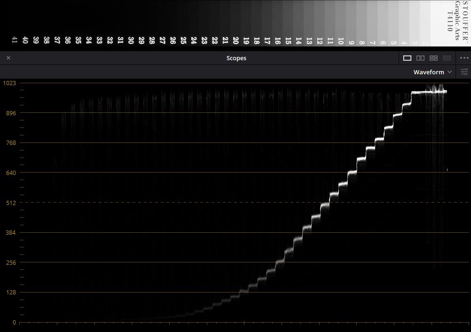Click the 384 scale label

(11, 233)
